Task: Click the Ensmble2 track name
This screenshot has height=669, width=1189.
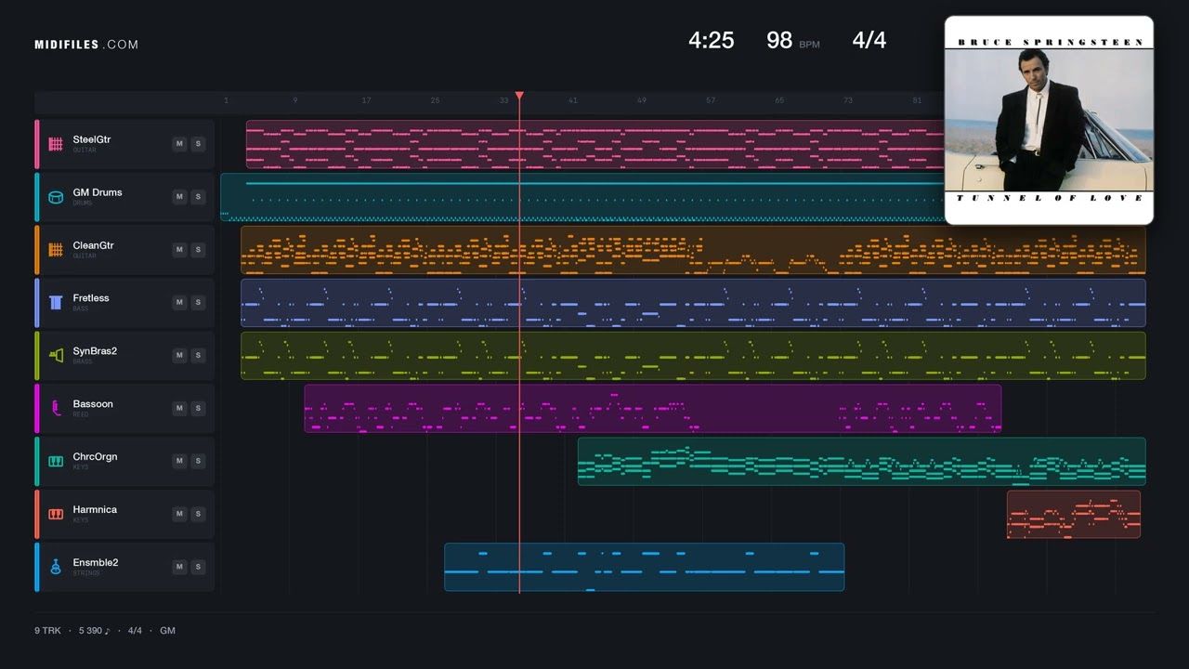Action: pyautogui.click(x=96, y=563)
